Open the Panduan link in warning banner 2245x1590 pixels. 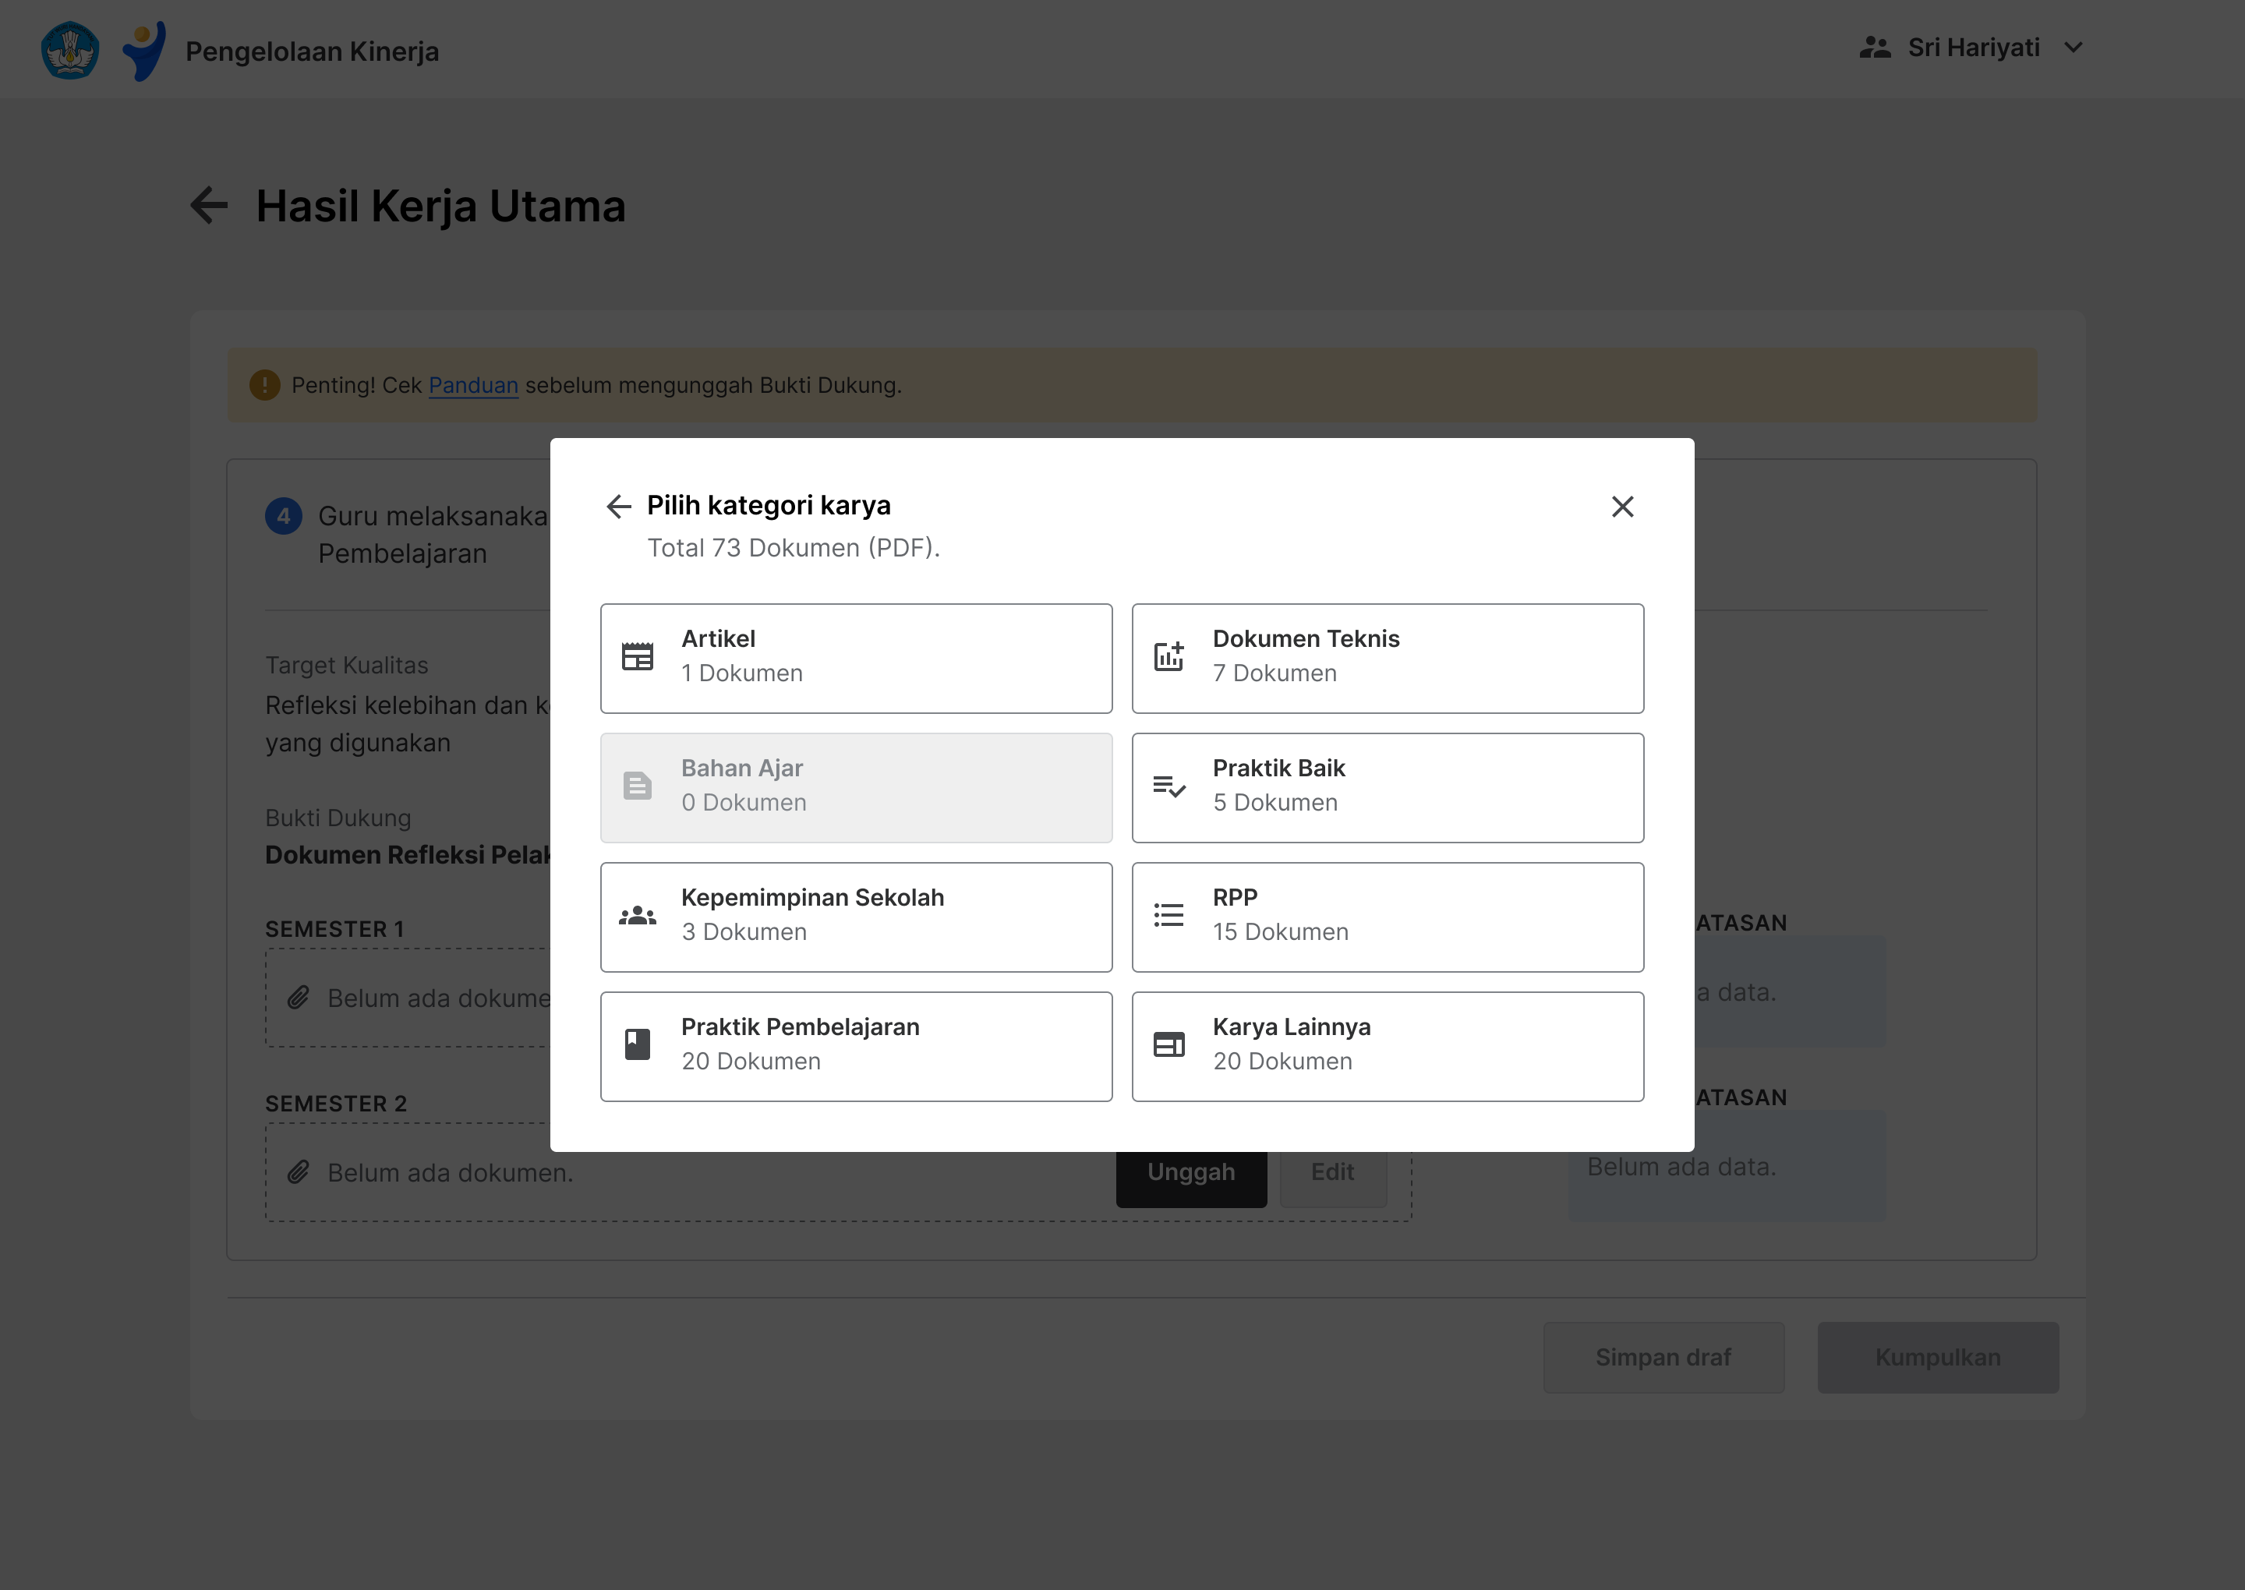pos(473,385)
